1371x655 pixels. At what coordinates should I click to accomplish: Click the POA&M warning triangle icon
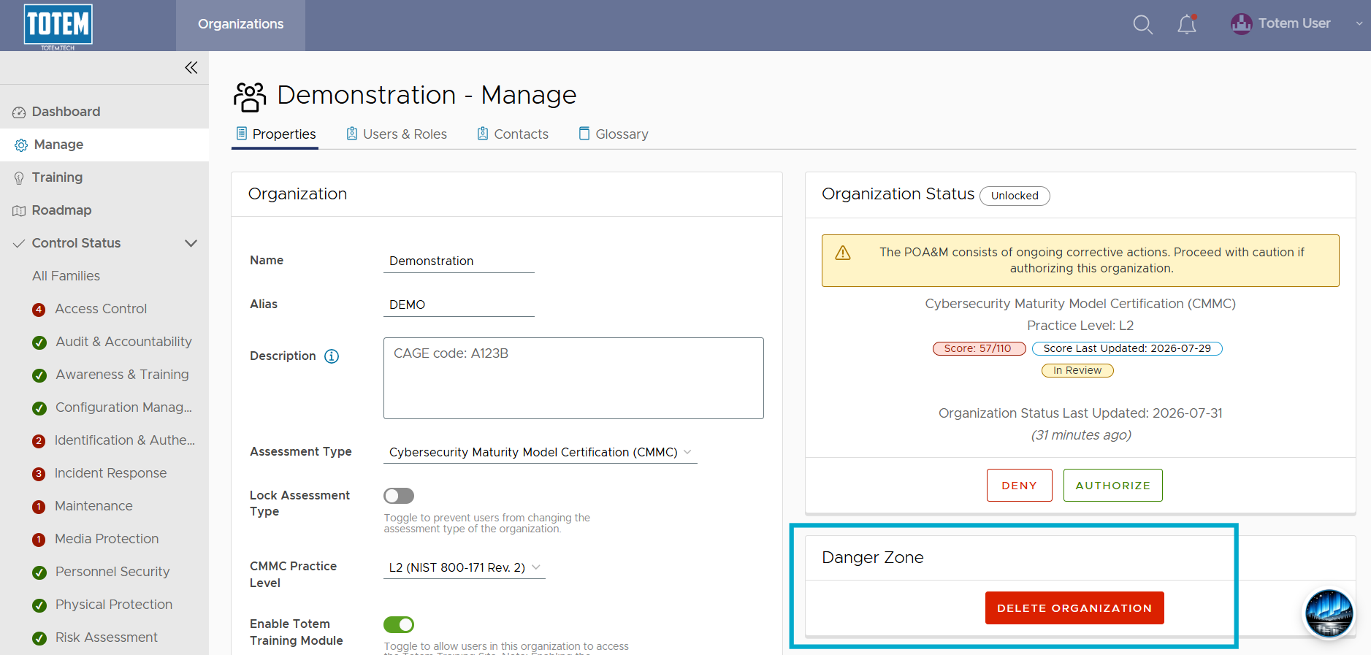tap(843, 253)
